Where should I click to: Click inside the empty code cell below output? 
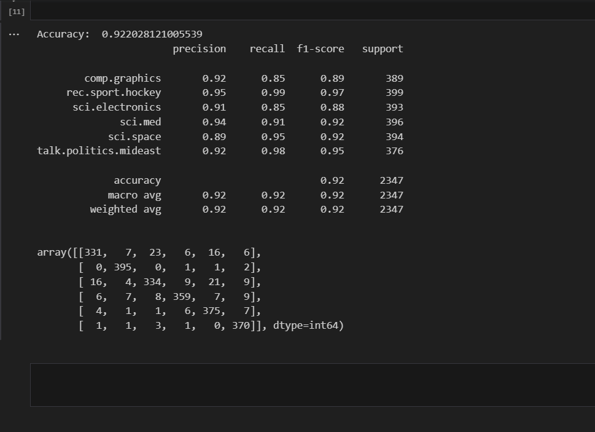coord(312,385)
